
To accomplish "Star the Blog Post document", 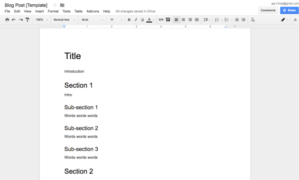I will pyautogui.click(x=55, y=5).
